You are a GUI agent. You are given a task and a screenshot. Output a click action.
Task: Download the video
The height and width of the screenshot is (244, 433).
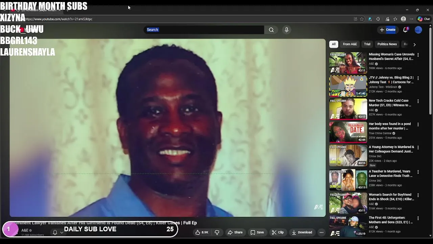click(x=302, y=232)
